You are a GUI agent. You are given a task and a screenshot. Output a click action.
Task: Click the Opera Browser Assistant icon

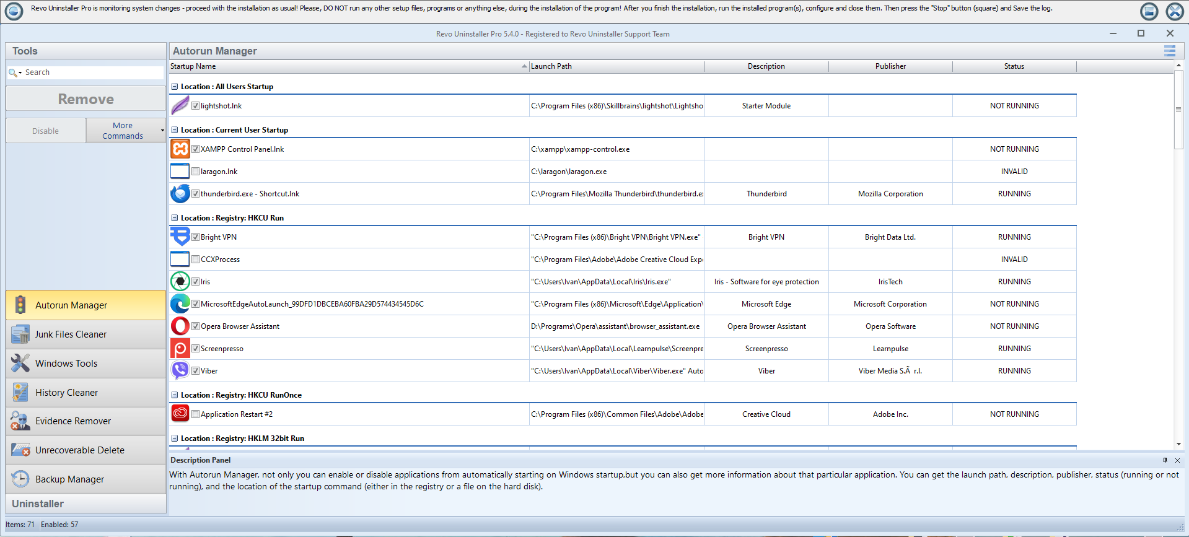click(180, 326)
